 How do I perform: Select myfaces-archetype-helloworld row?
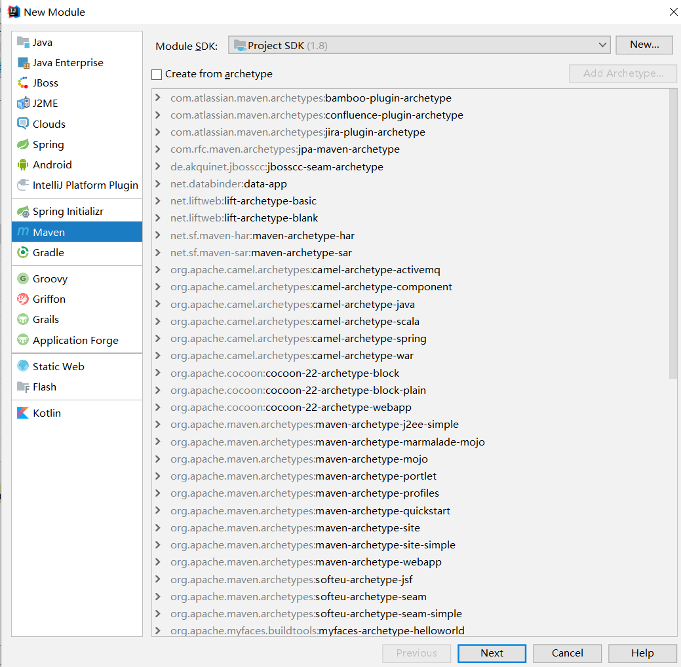coord(410,630)
